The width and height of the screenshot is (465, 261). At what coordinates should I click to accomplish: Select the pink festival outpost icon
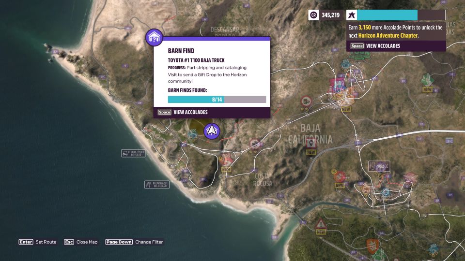[337, 85]
